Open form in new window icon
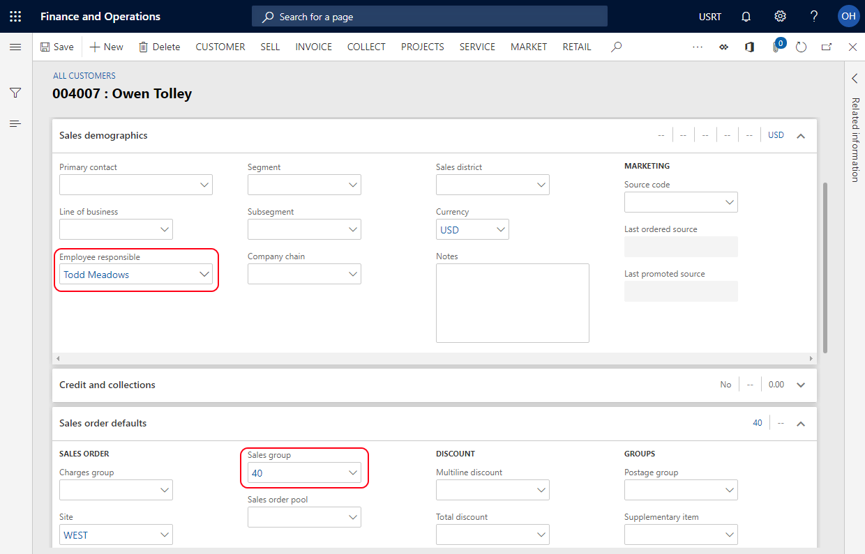The height and width of the screenshot is (554, 865). pyautogui.click(x=827, y=47)
